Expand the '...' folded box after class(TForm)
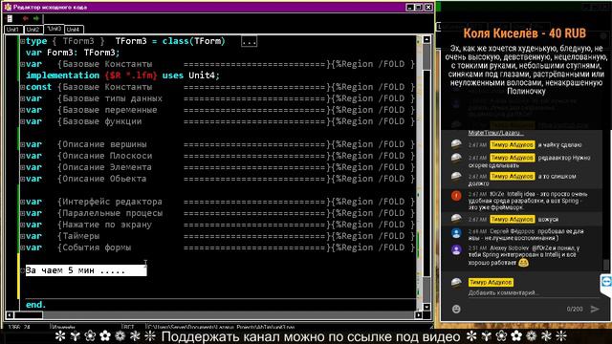 [249, 41]
